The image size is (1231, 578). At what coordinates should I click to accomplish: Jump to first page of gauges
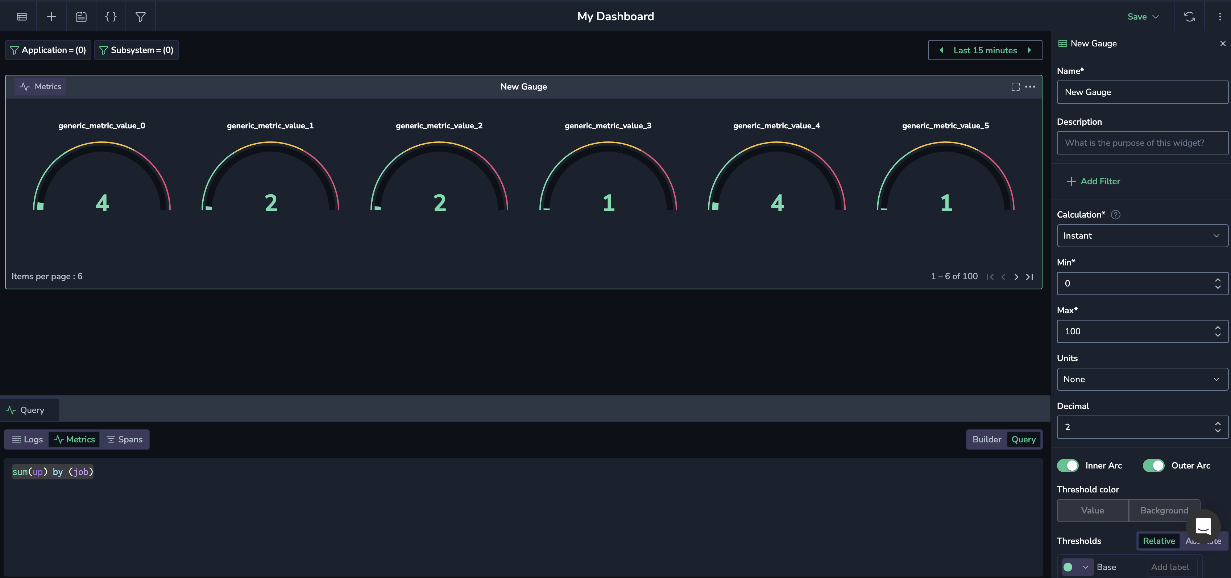[x=990, y=277]
